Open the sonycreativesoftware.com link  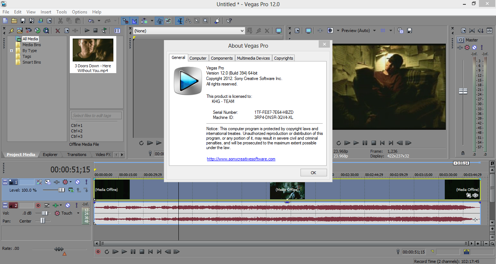[241, 159]
